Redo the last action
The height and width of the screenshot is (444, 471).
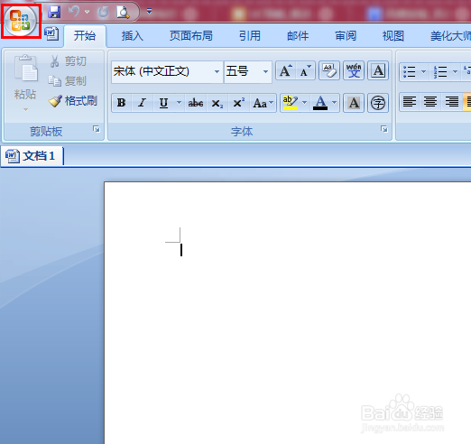pyautogui.click(x=103, y=12)
